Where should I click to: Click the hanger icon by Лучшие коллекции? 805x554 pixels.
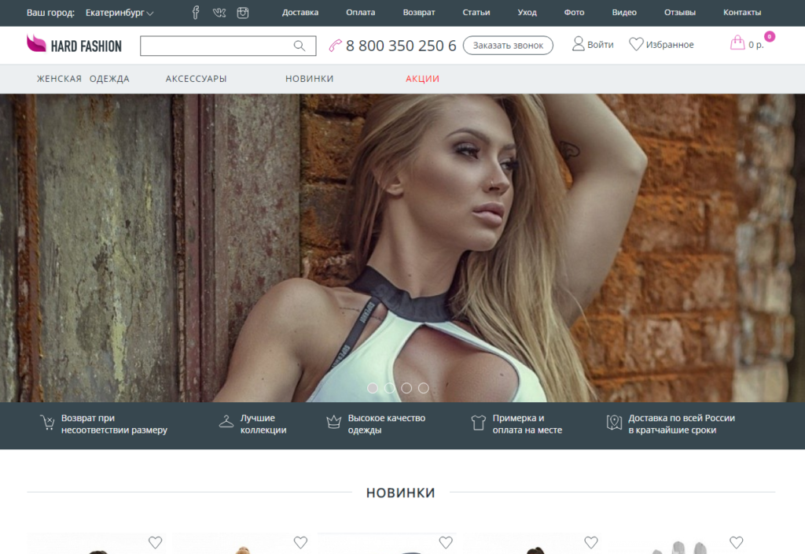click(226, 422)
